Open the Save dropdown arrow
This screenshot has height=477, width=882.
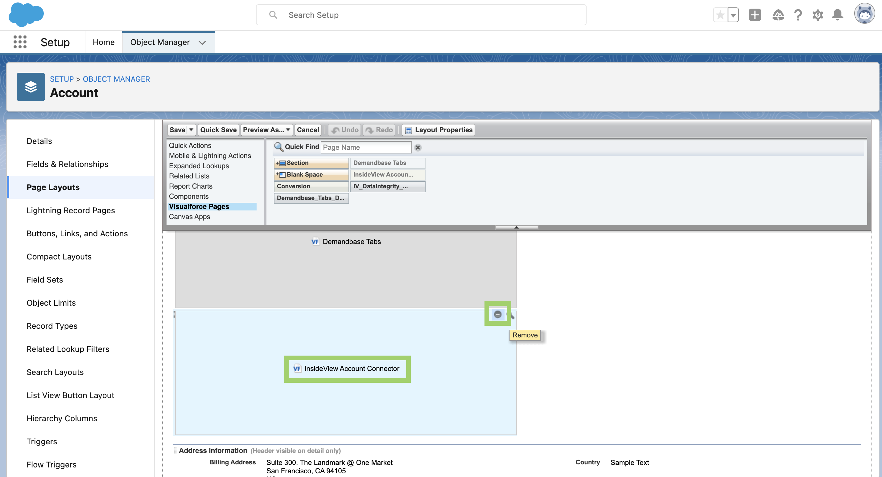[x=191, y=130]
